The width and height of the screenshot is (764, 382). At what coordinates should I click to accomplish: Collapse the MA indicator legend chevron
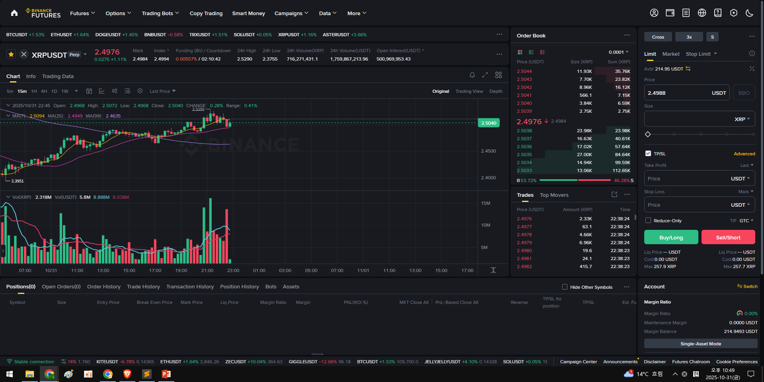[8, 116]
